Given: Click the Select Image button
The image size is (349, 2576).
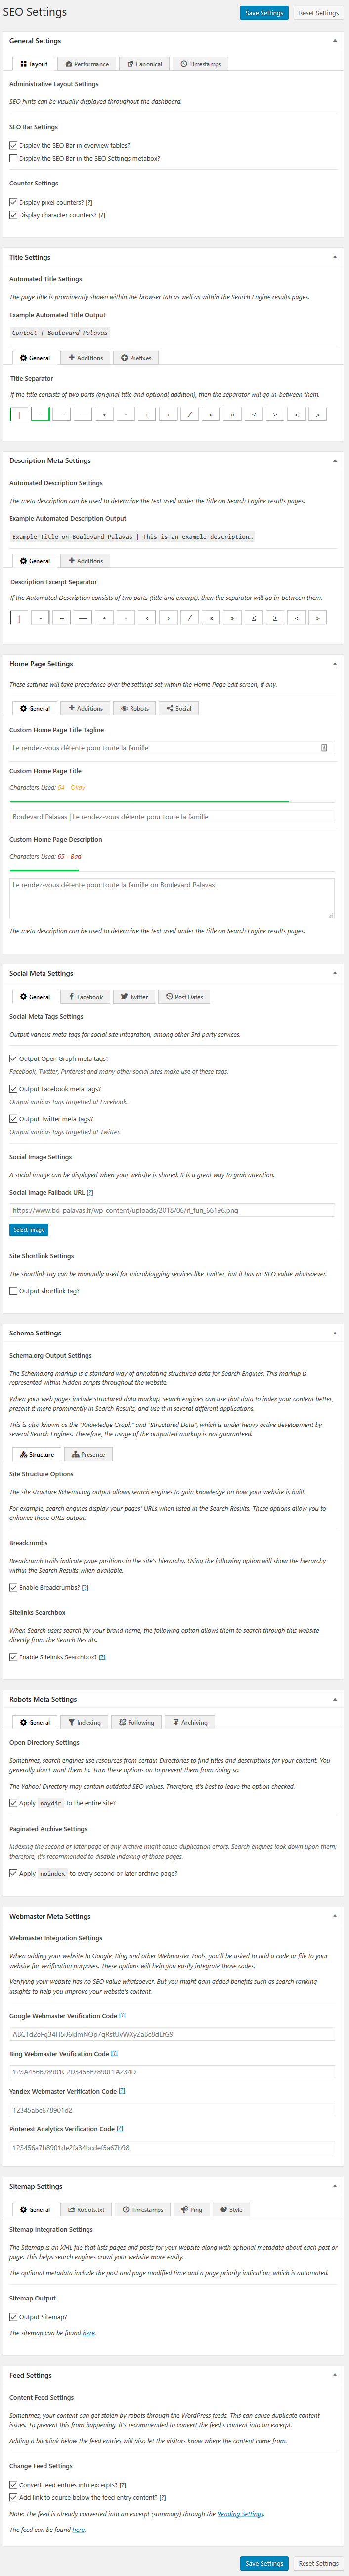Looking at the screenshot, I should pyautogui.click(x=29, y=1230).
